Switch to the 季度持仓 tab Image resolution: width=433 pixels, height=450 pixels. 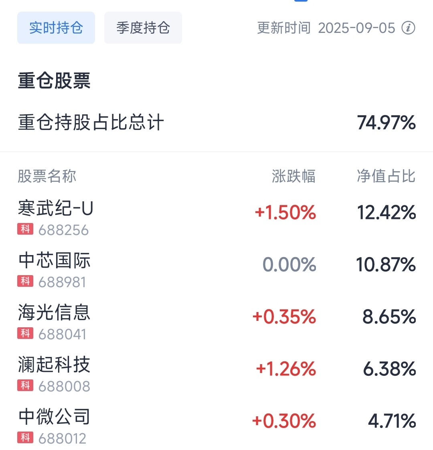pos(143,28)
